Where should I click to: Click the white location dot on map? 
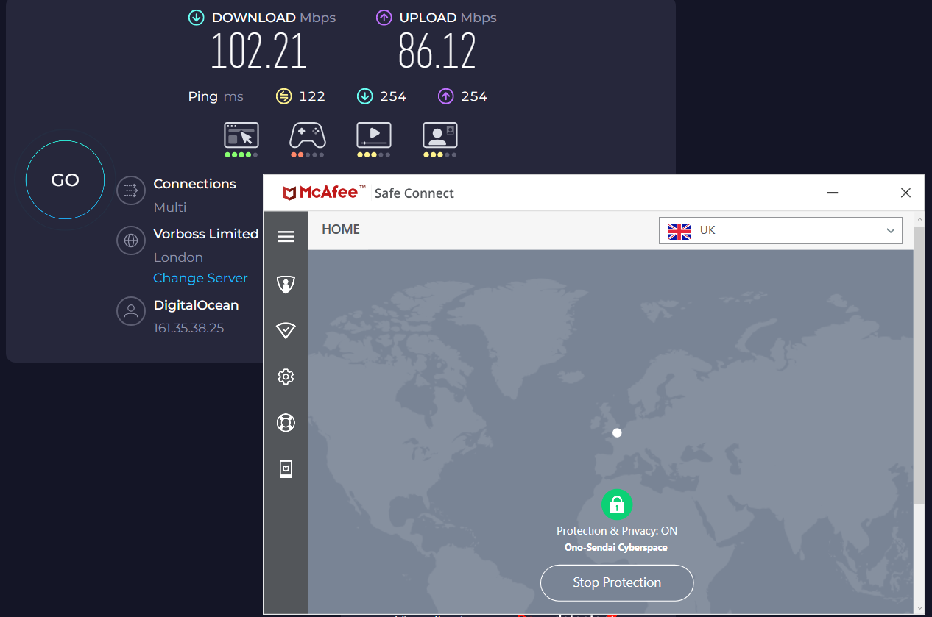pyautogui.click(x=617, y=433)
